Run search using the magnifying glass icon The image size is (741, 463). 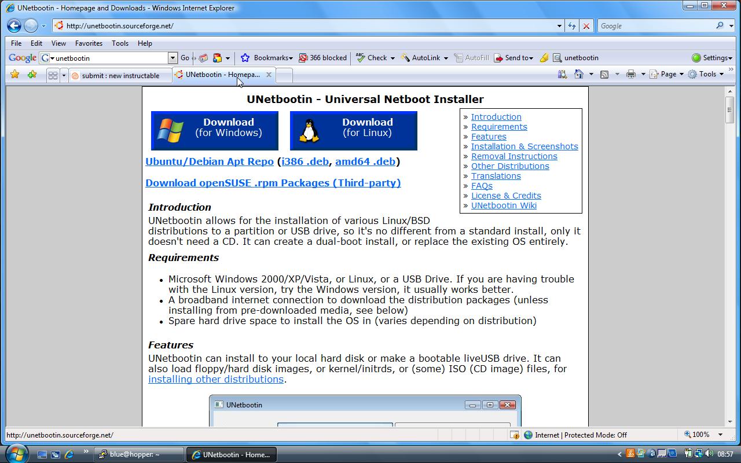(720, 25)
